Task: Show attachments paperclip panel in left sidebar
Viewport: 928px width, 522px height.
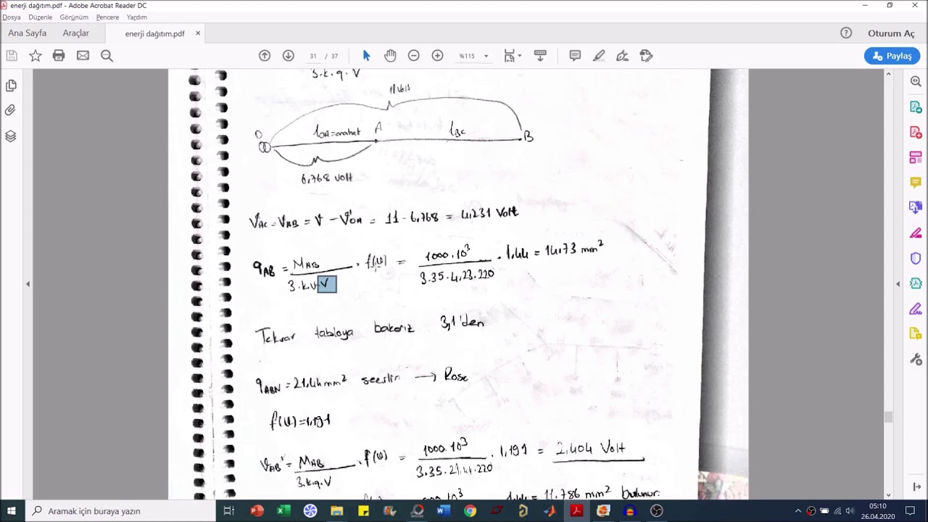Action: tap(11, 111)
